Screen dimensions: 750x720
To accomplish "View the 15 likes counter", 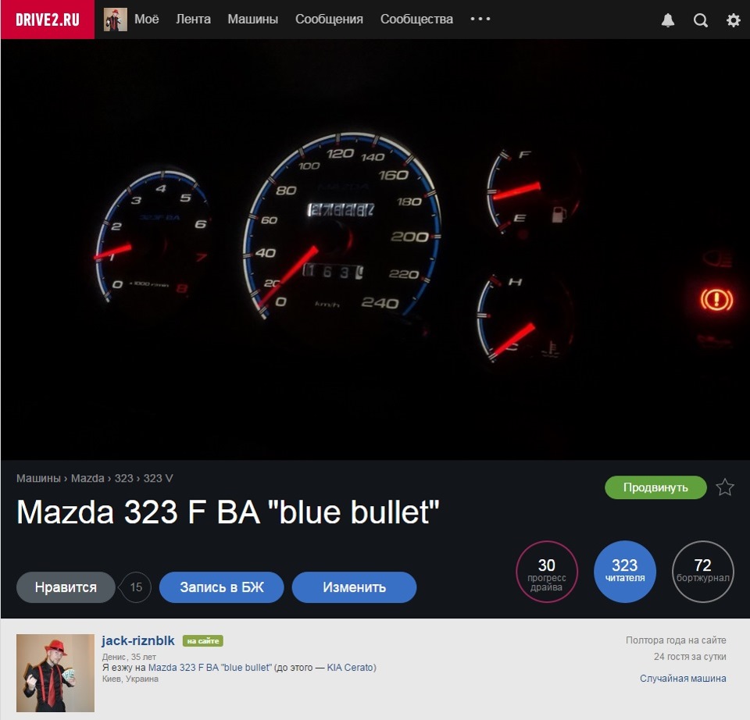I will click(136, 587).
